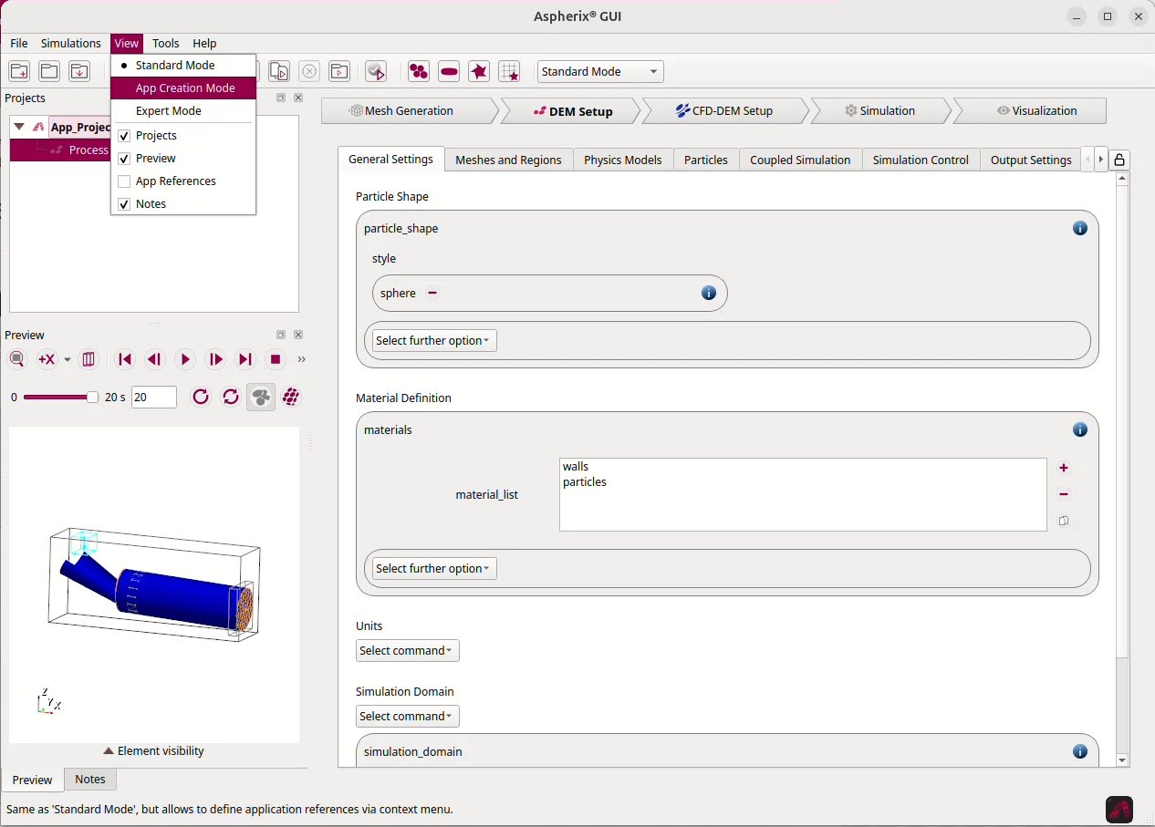Click the two-arrow refresh icon in Preview
The image size is (1155, 827).
(x=231, y=397)
